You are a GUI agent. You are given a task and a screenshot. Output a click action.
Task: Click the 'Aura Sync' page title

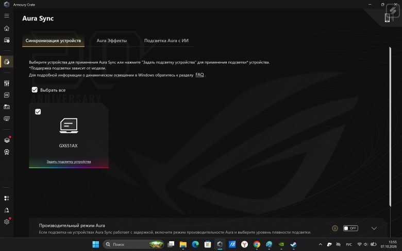coord(38,19)
